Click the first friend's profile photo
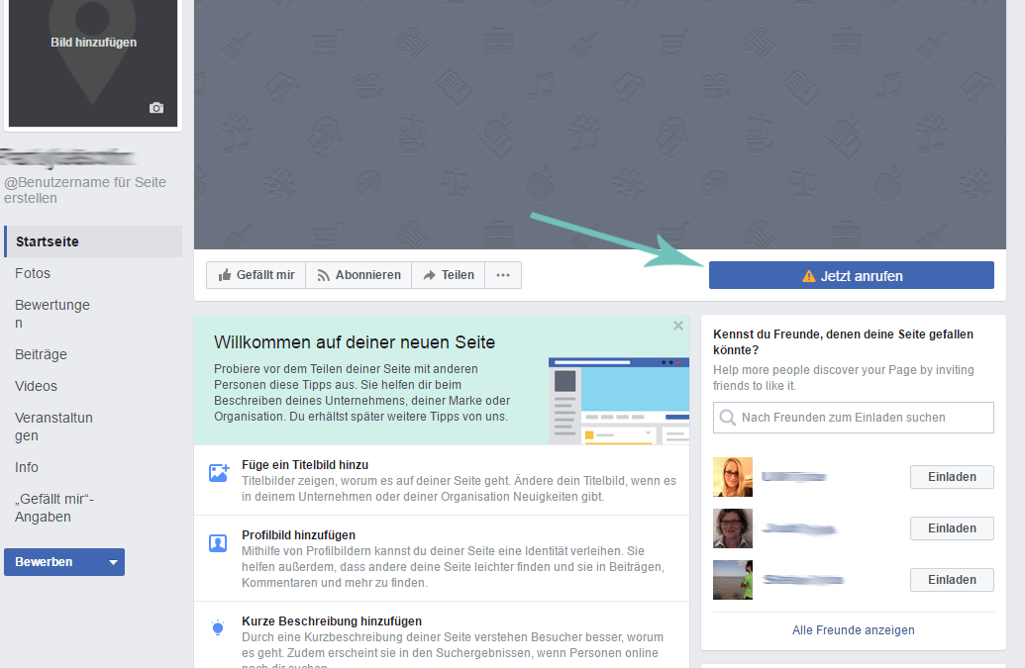This screenshot has height=668, width=1025. click(733, 477)
